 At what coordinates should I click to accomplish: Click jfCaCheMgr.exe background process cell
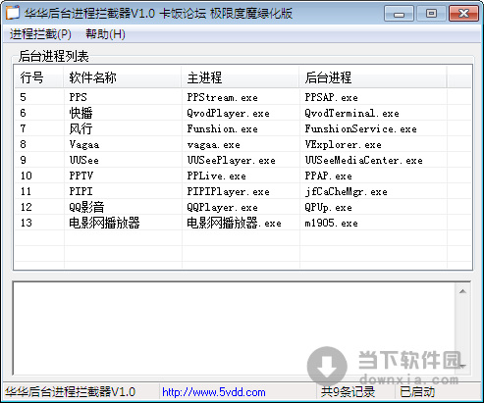pyautogui.click(x=346, y=191)
